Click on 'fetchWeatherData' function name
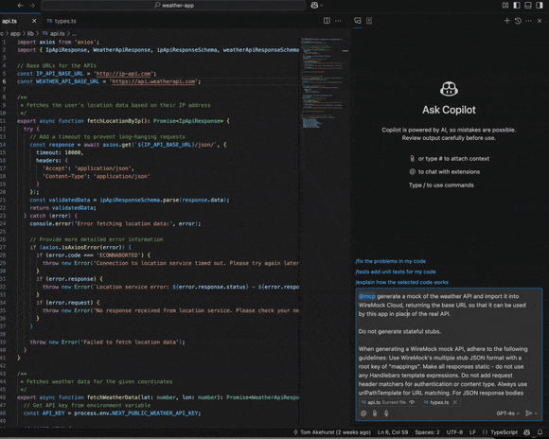The height and width of the screenshot is (439, 549). point(113,397)
